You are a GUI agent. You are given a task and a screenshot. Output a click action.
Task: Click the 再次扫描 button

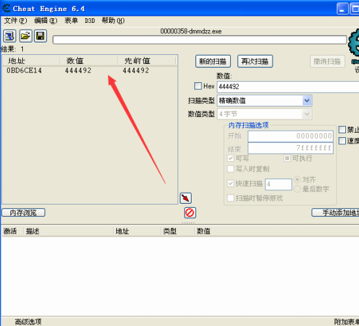click(x=255, y=61)
